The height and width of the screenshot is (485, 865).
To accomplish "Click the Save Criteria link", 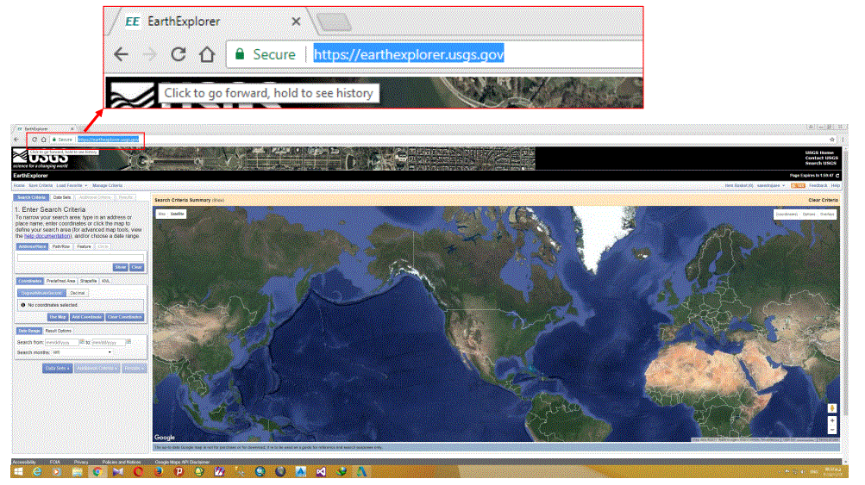I will (x=41, y=186).
